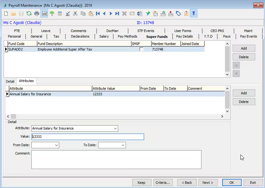
Task: Go to the last record arrow icon
Action: [x=117, y=13]
